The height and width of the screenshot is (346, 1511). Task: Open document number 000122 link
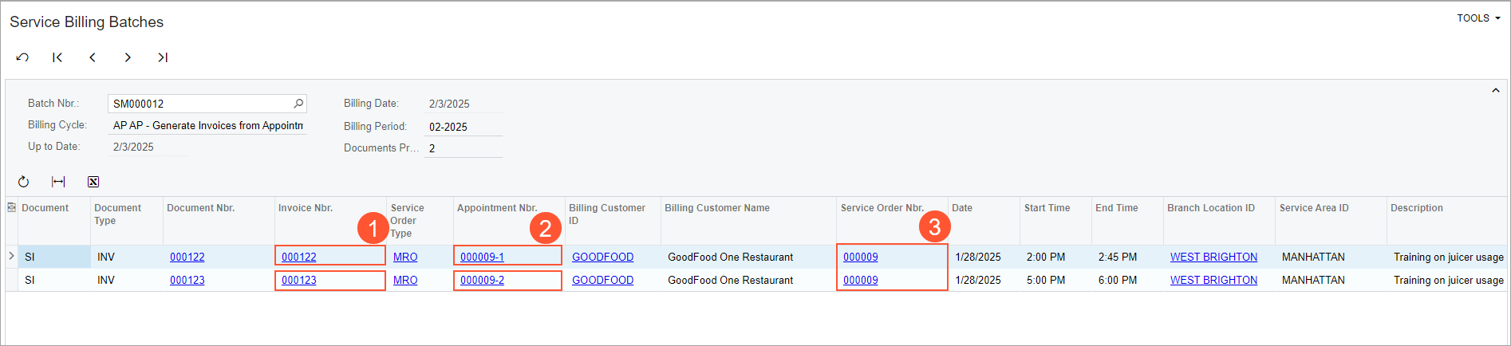187,257
